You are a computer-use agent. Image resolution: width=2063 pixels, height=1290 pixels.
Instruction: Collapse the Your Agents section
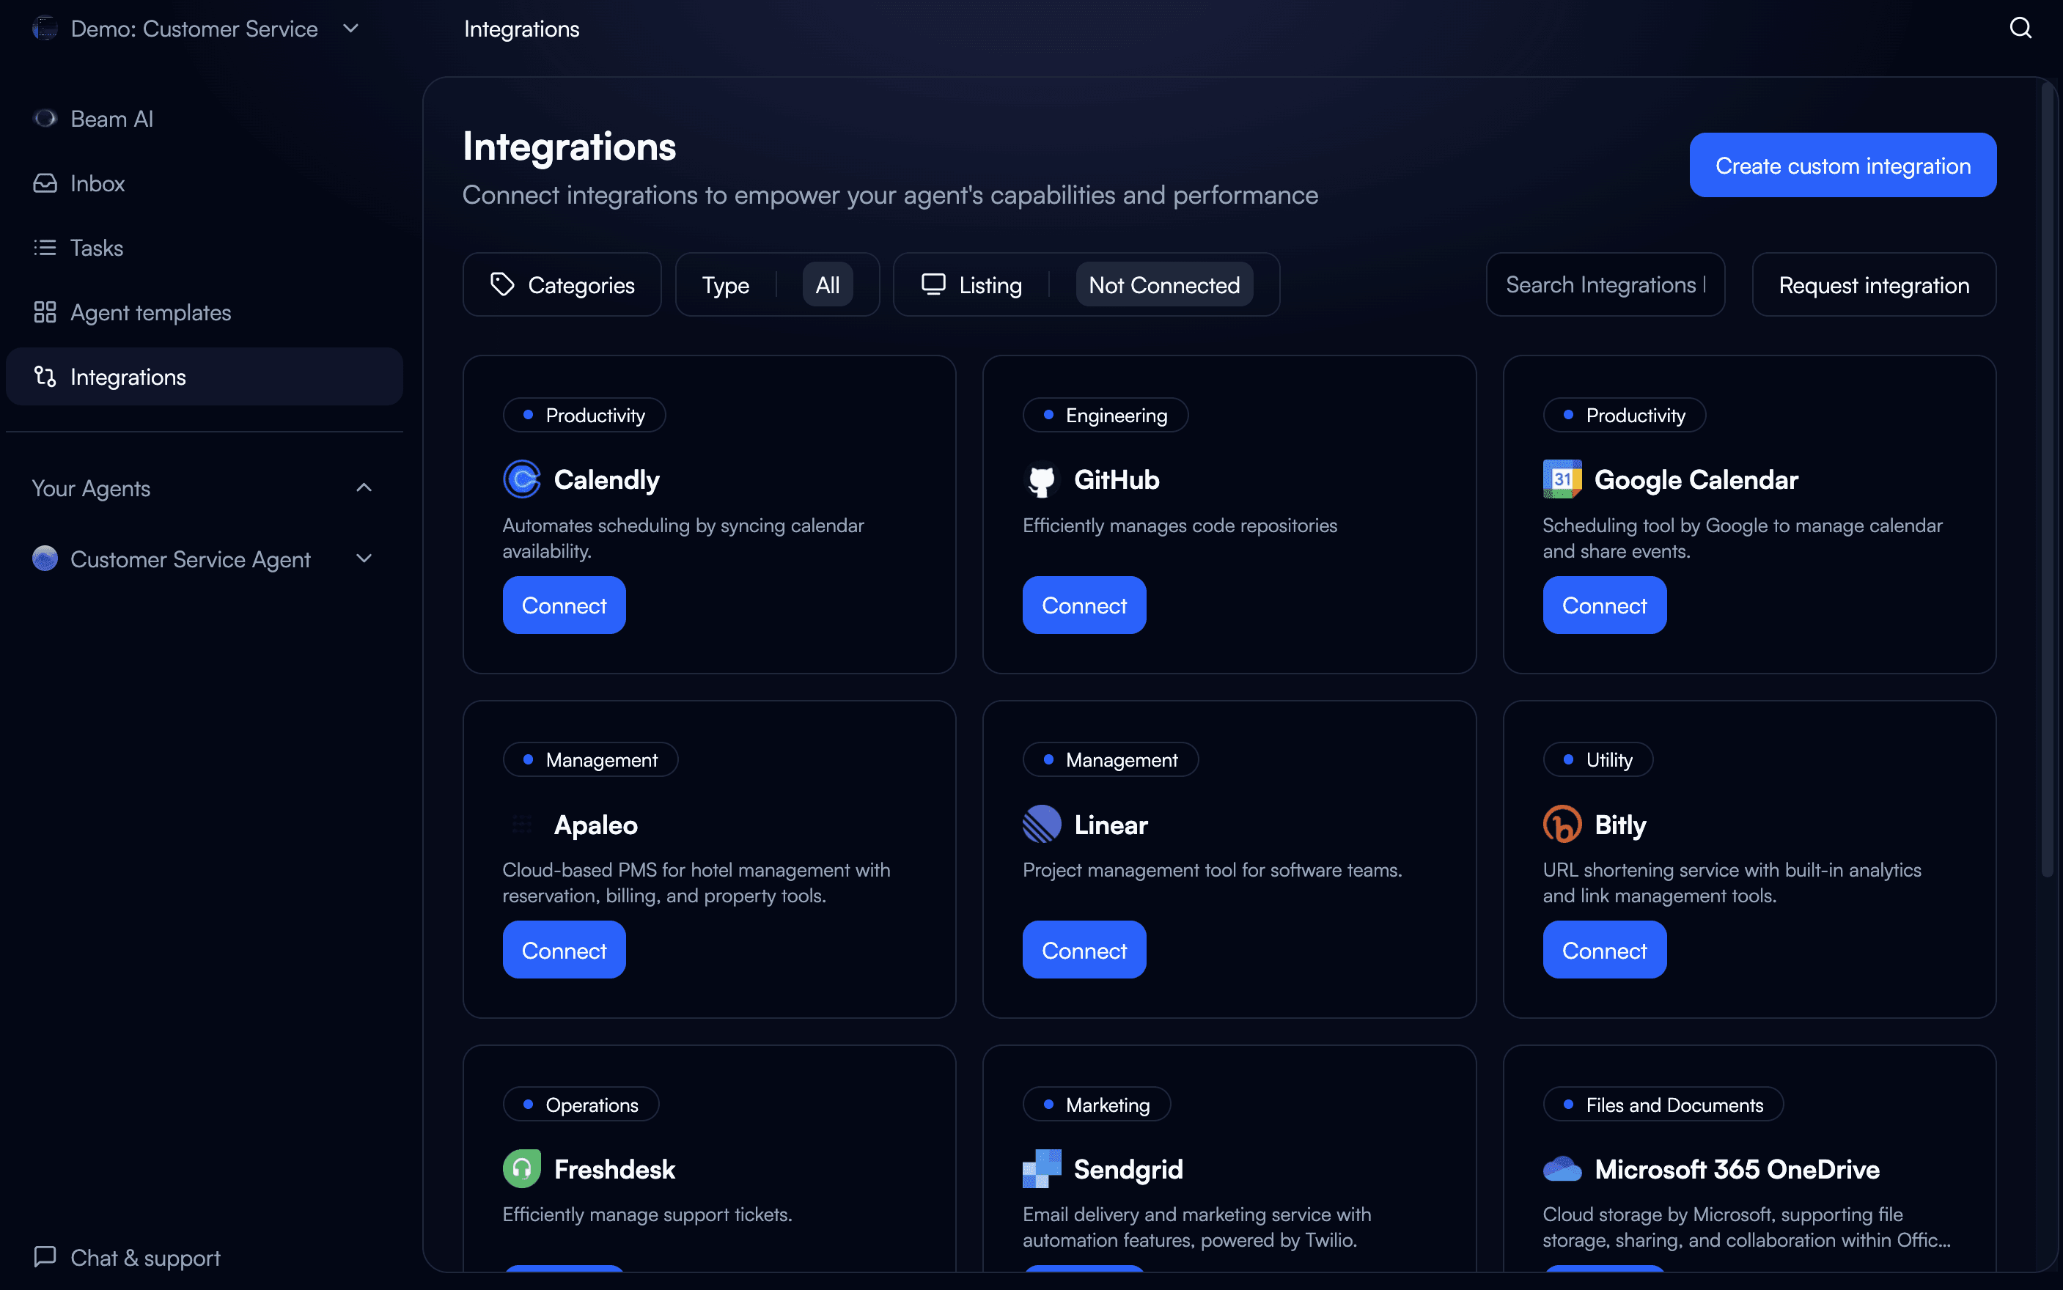coord(364,488)
